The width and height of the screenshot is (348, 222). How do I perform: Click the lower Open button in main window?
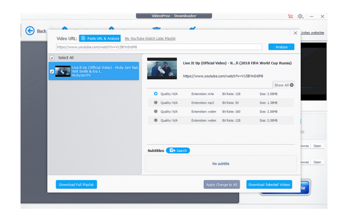317,162
